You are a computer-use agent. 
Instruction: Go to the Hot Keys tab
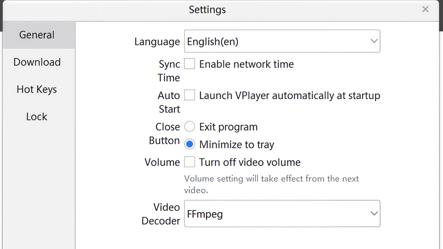coord(37,89)
